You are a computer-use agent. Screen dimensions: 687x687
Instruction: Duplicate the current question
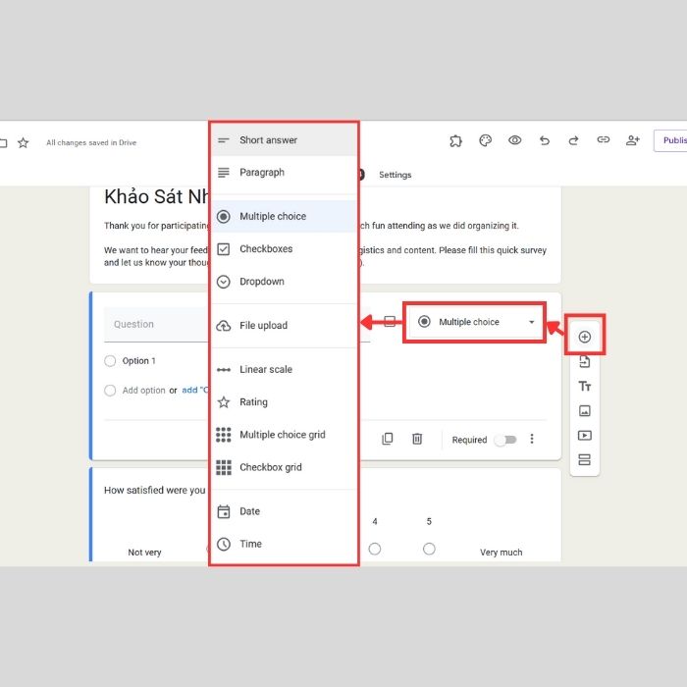(388, 439)
